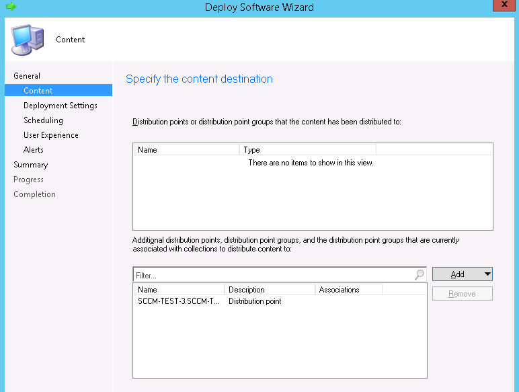Sort lower list by Description column
Screen dimensions: 519x392
tap(270, 290)
